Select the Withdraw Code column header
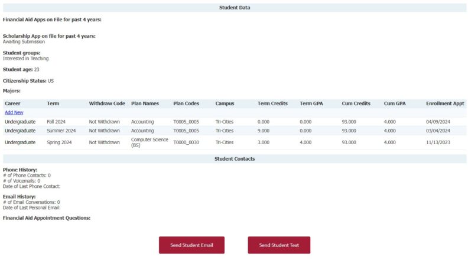Screen dimensions: 468x263 coord(107,103)
